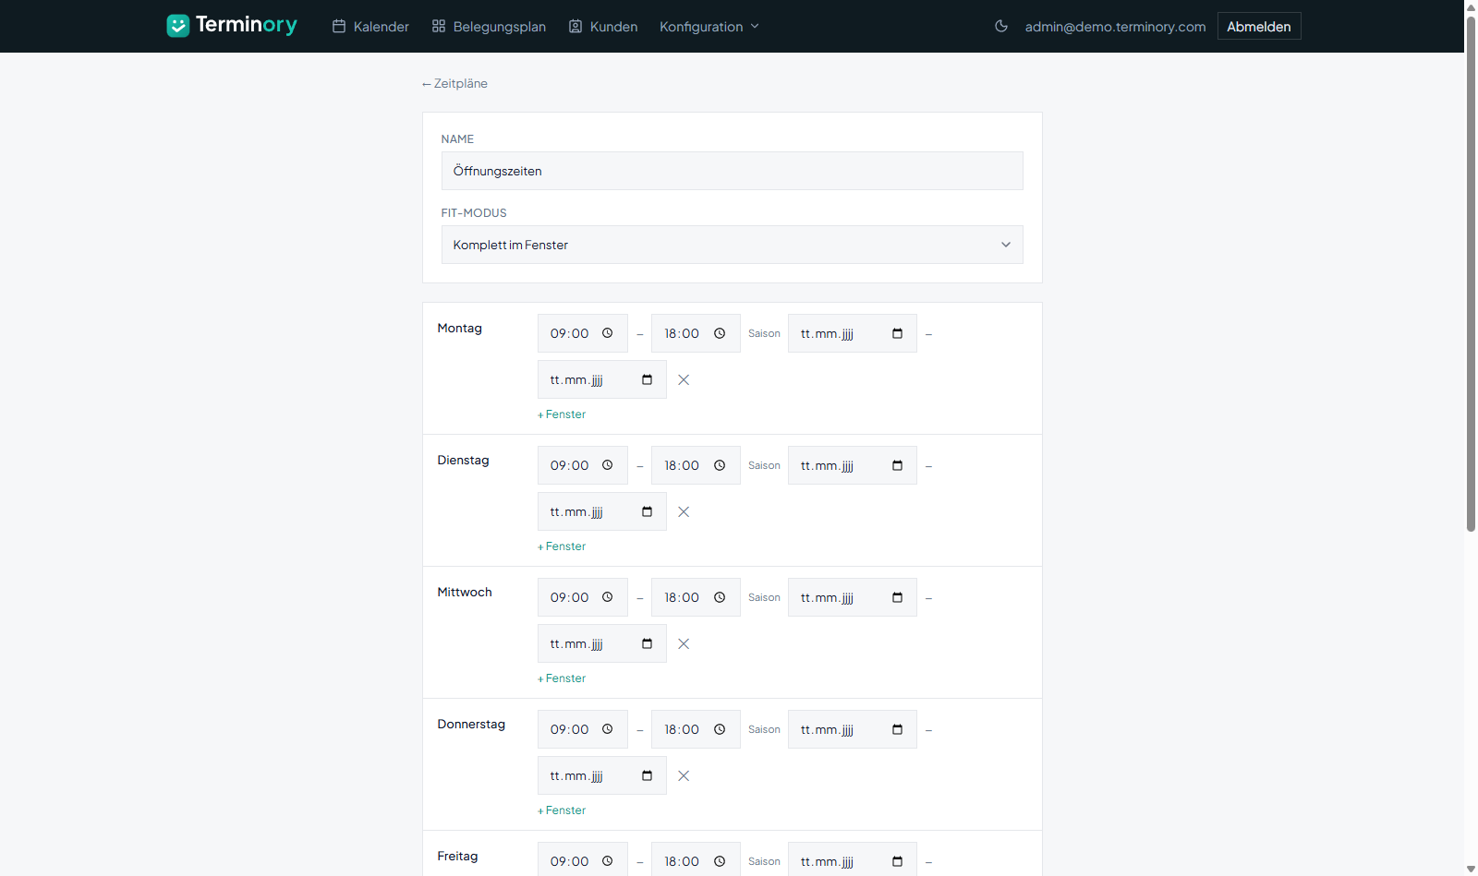The image size is (1478, 876).
Task: Click the Saison label in Montag row
Action: click(764, 333)
